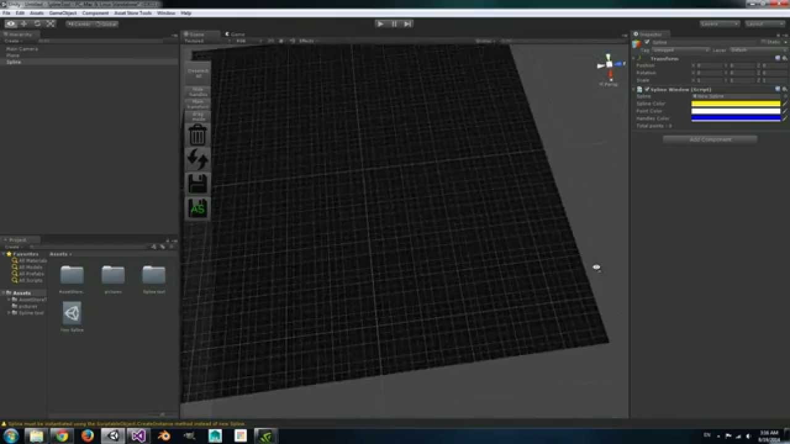The width and height of the screenshot is (790, 444).
Task: Open Visual Studio from taskbar
Action: tap(138, 436)
